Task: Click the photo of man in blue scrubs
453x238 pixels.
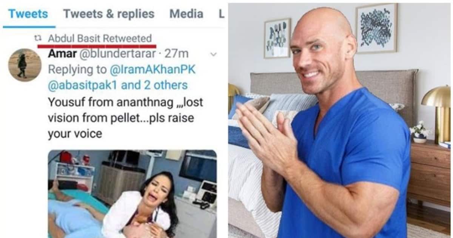Action: [339, 120]
